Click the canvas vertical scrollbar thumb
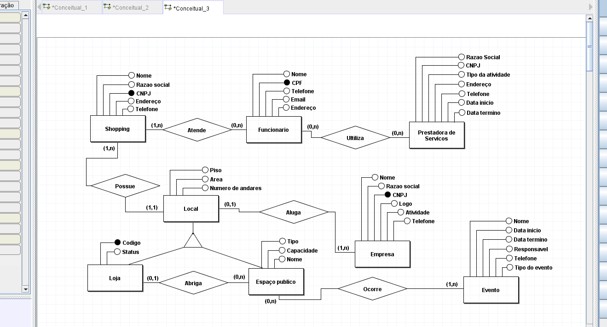Screen dimensions: 607x327 tap(590, 46)
